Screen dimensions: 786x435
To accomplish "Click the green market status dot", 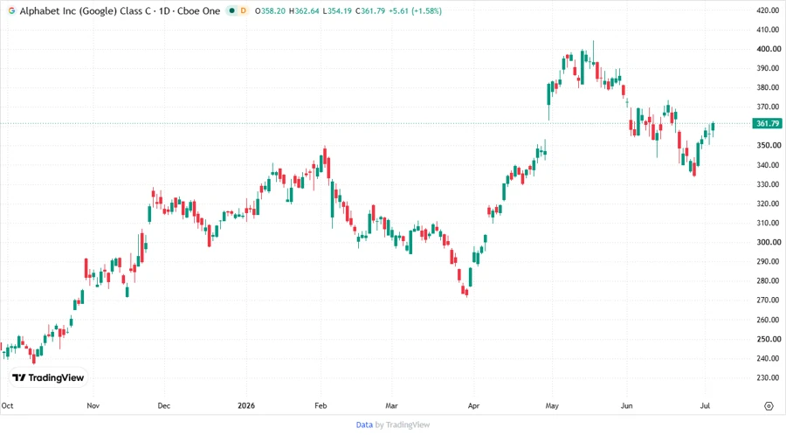I will (x=231, y=10).
